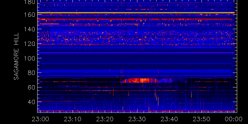Screen dimensions: 248x124
Task: Click the 23:50 time axis label
Action: tap(202, 119)
